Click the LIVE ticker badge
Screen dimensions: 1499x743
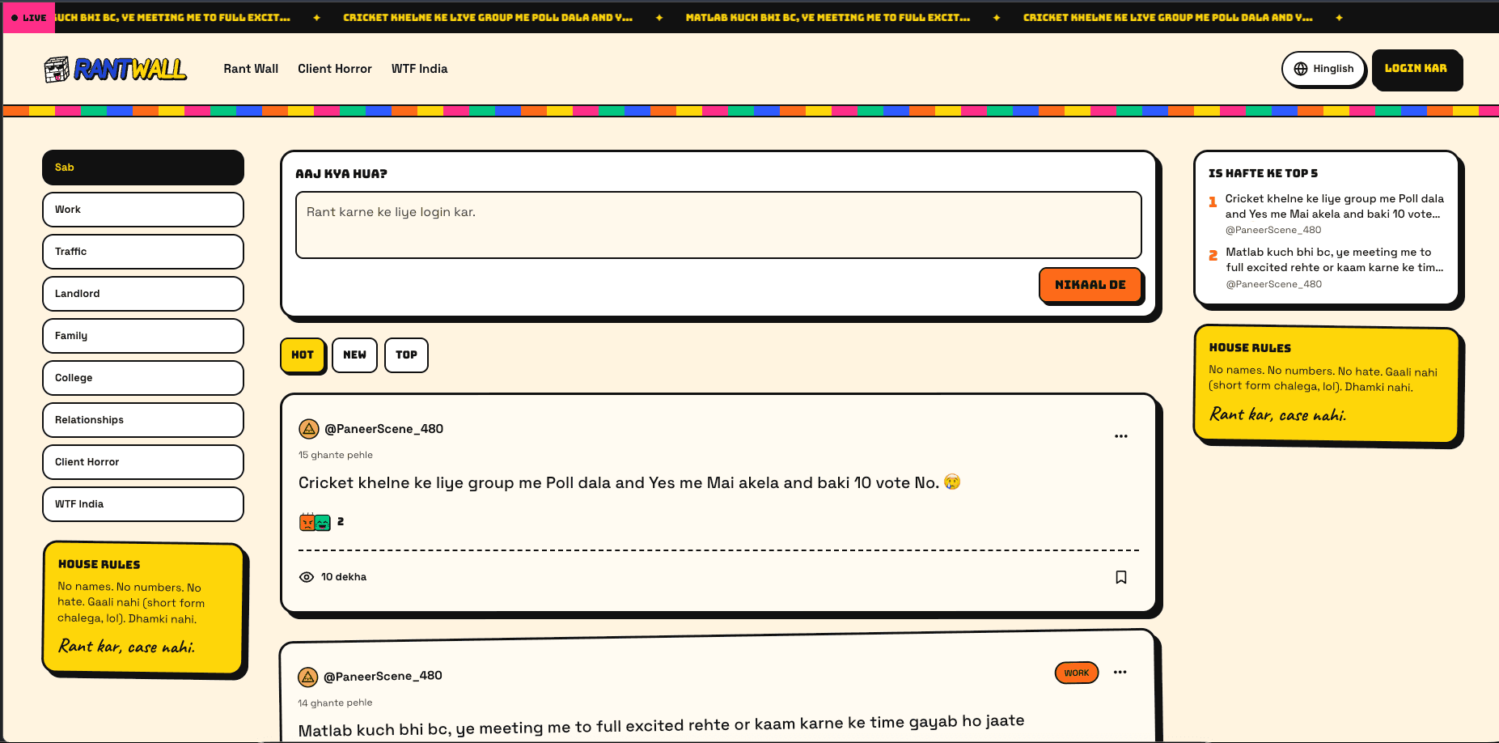click(29, 17)
